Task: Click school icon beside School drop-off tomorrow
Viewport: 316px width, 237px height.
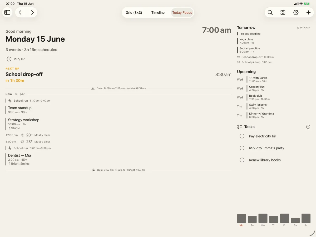Action: click(x=239, y=57)
